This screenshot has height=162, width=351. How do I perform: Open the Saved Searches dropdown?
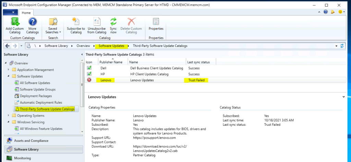click(53, 26)
